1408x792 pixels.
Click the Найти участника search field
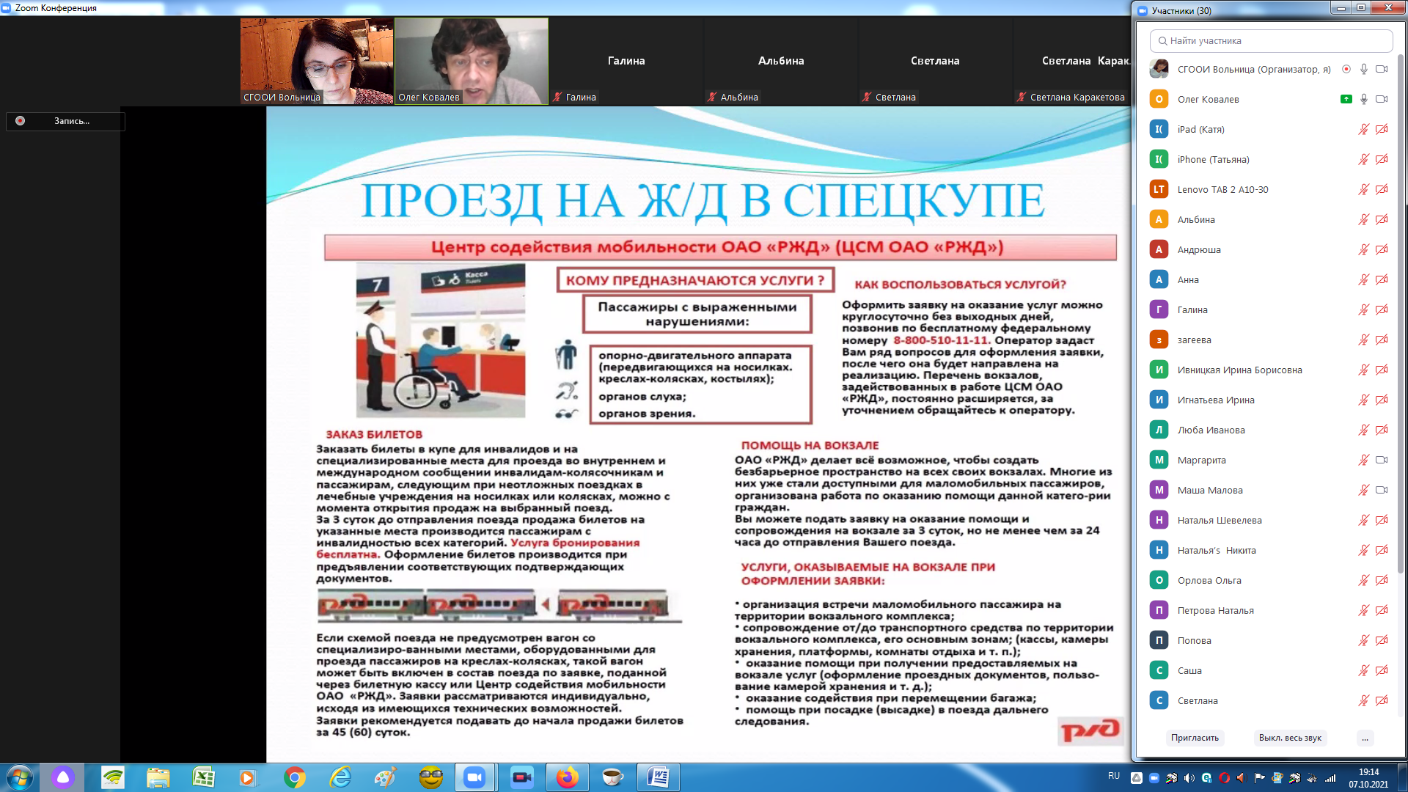1271,41
